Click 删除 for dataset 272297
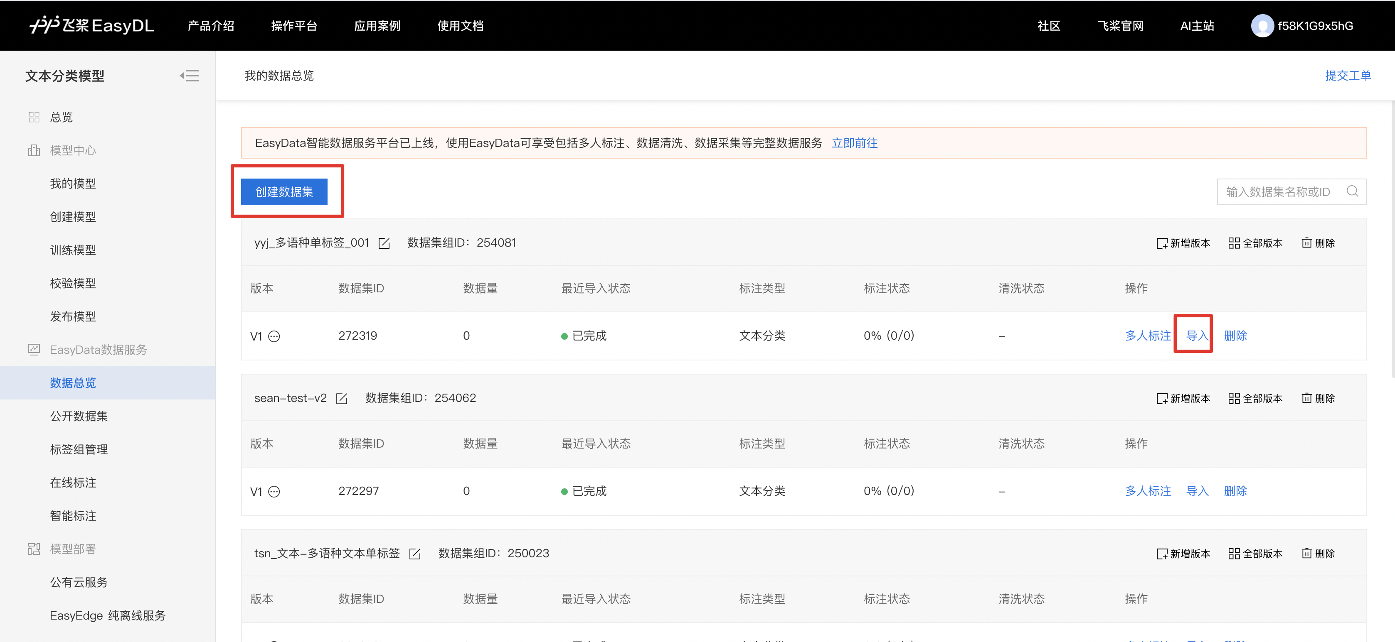This screenshot has width=1395, height=642. 1235,491
